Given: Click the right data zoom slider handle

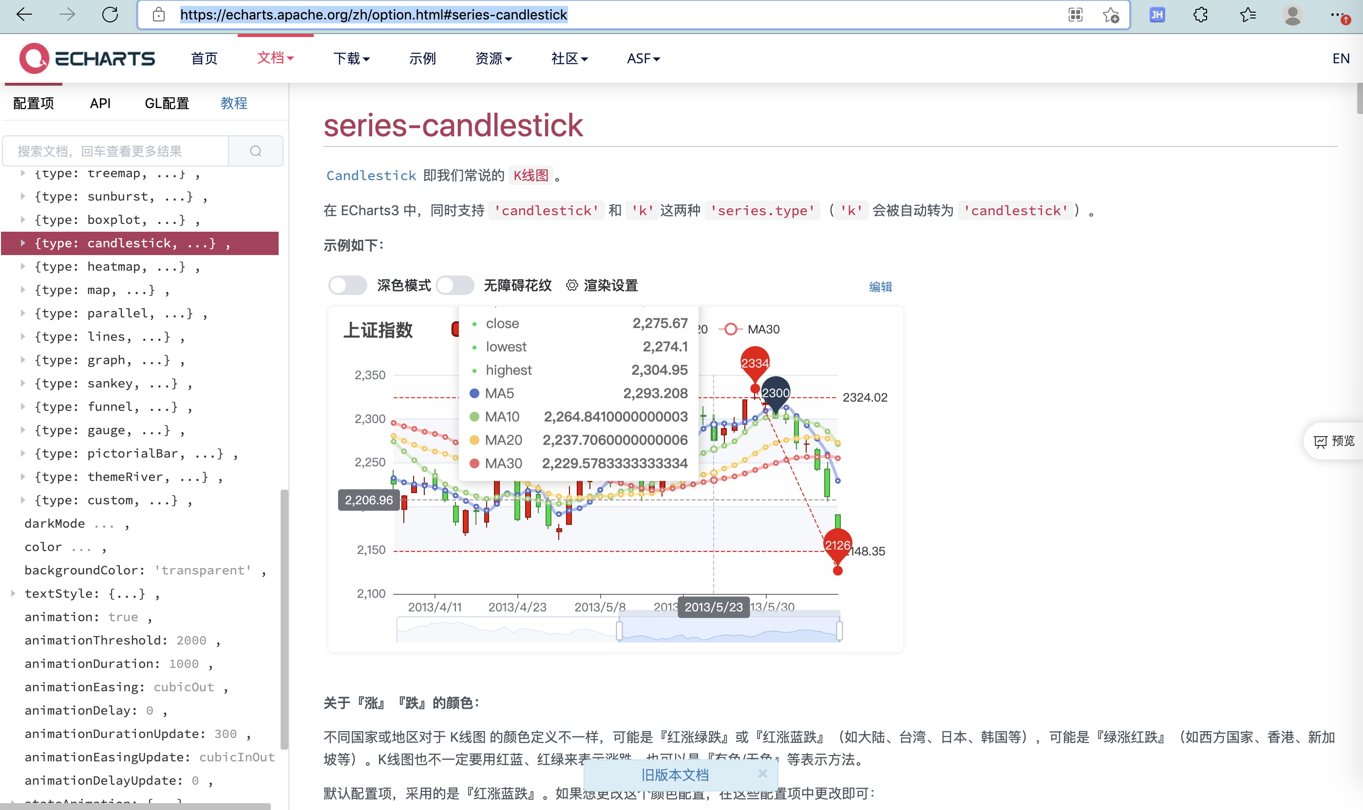Looking at the screenshot, I should coord(839,630).
